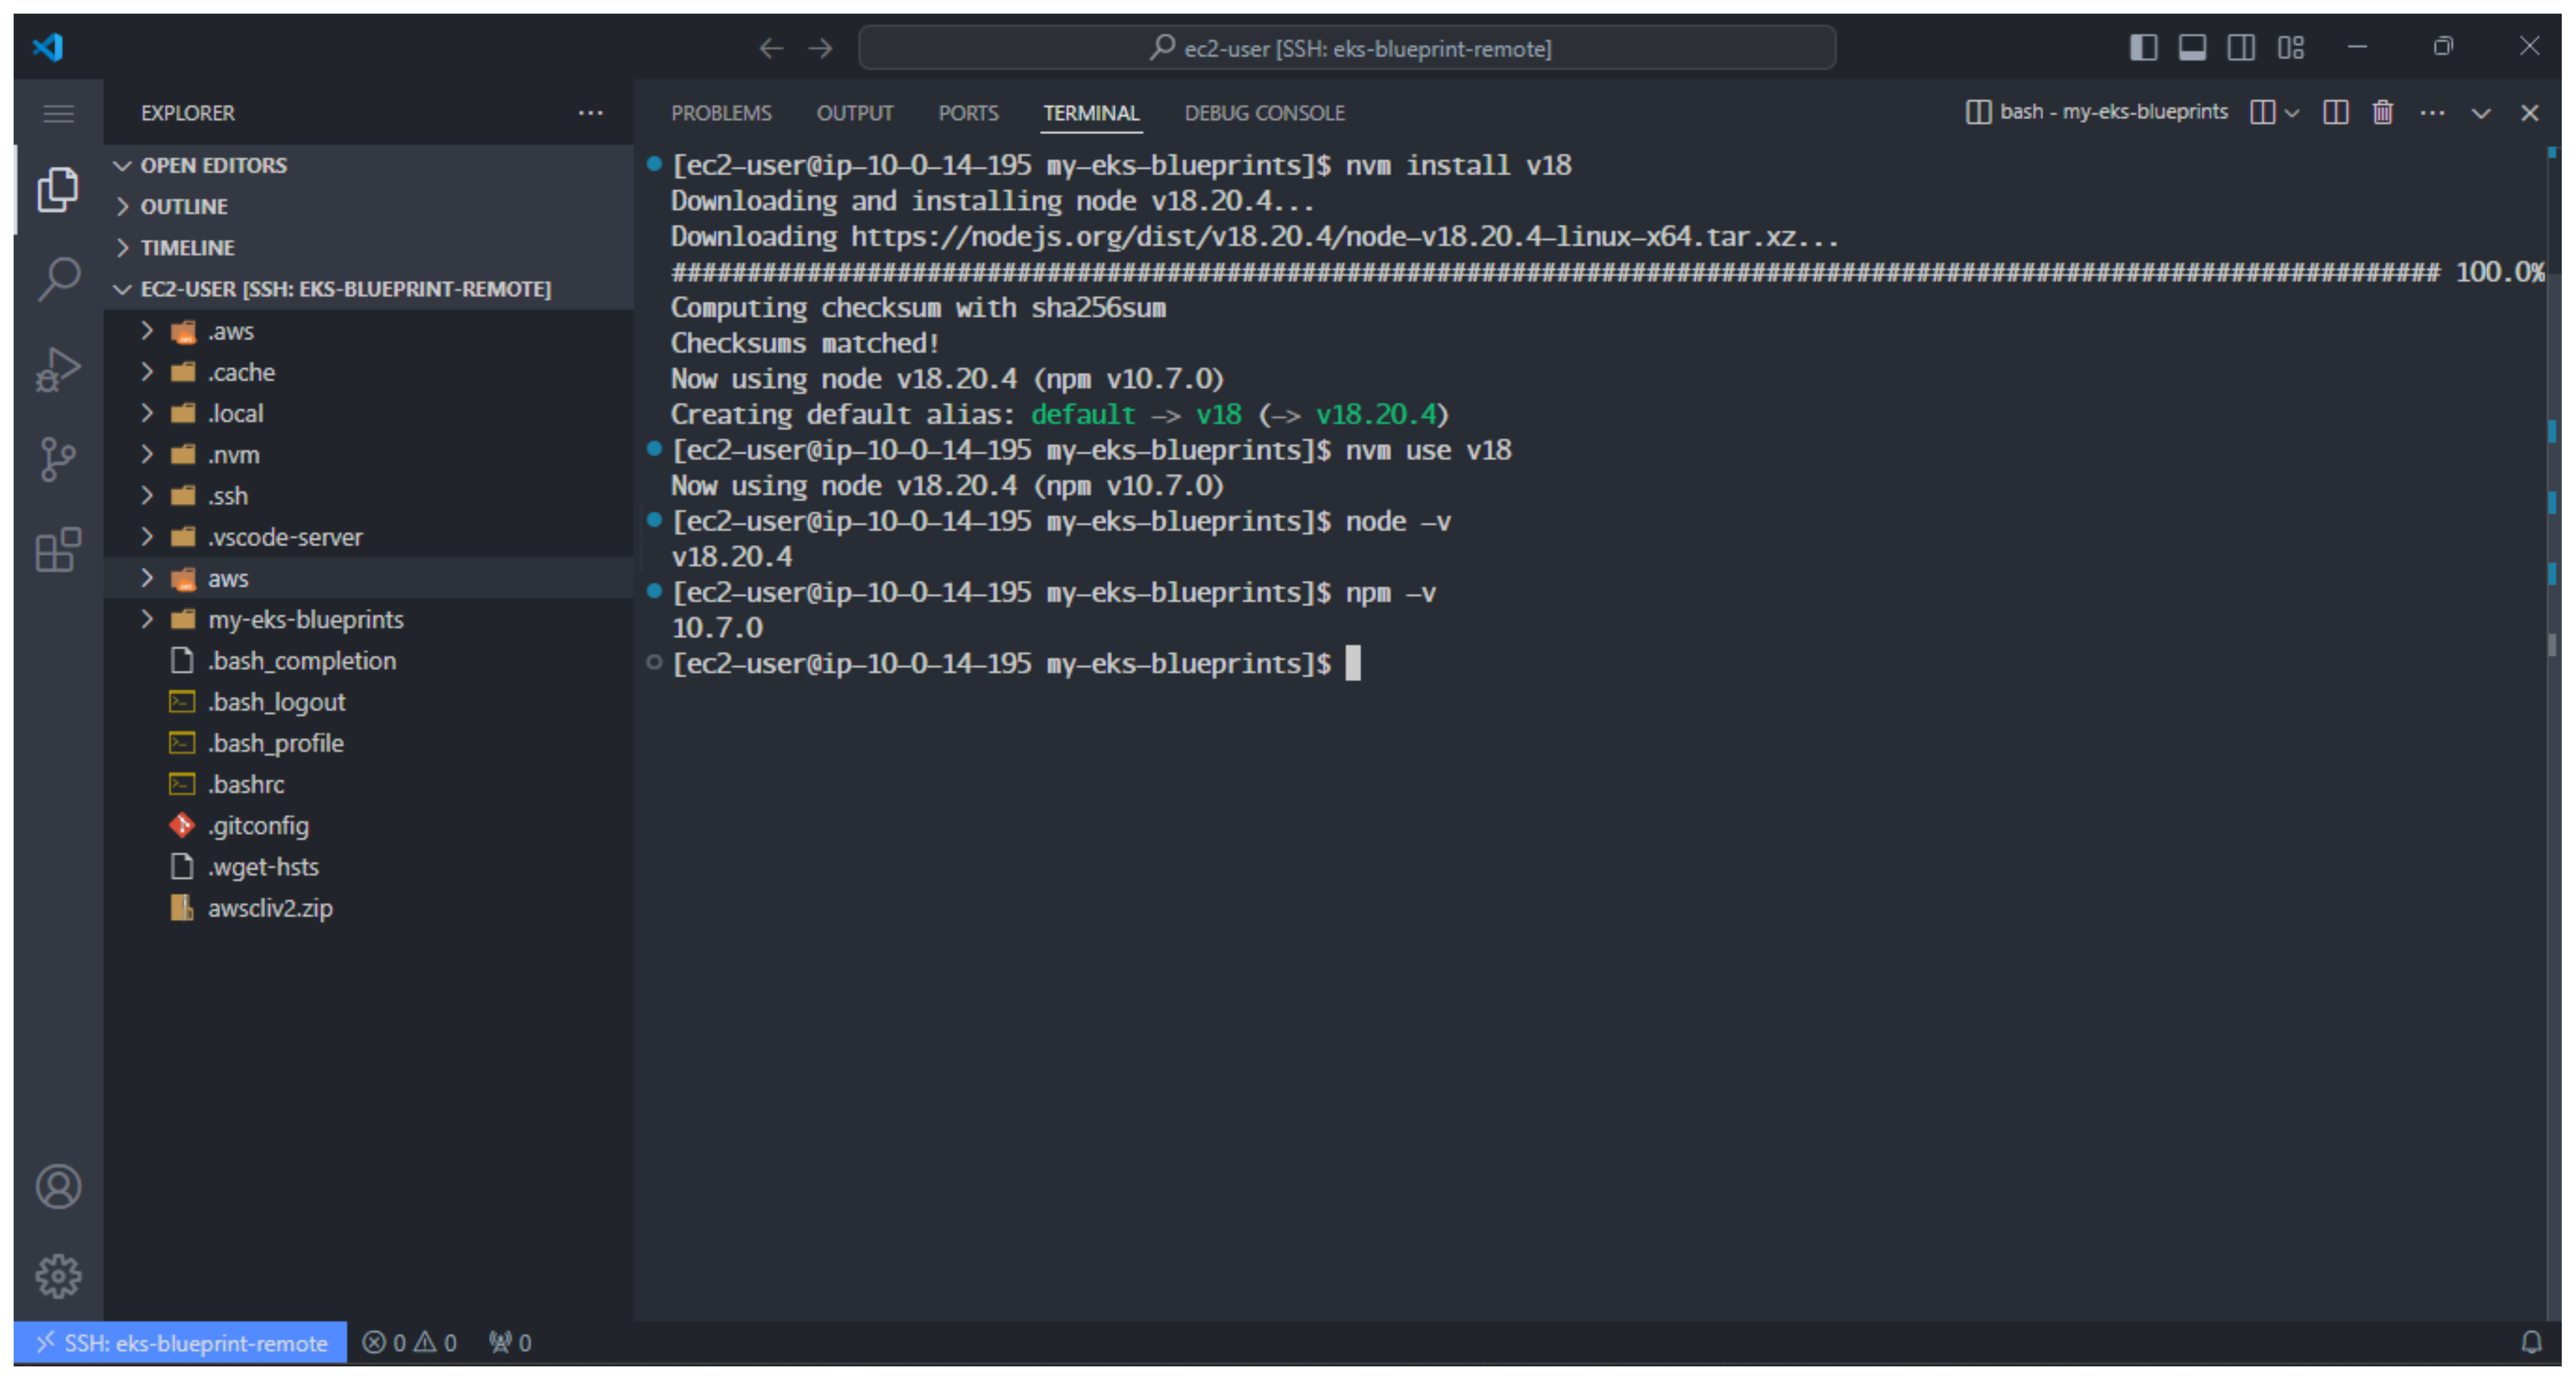Click the command center search box
The width and height of the screenshot is (2576, 1380).
pos(1347,48)
